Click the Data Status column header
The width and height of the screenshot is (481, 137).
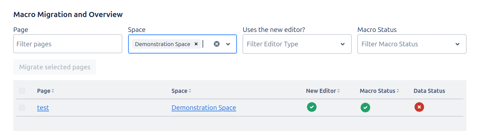tap(429, 91)
